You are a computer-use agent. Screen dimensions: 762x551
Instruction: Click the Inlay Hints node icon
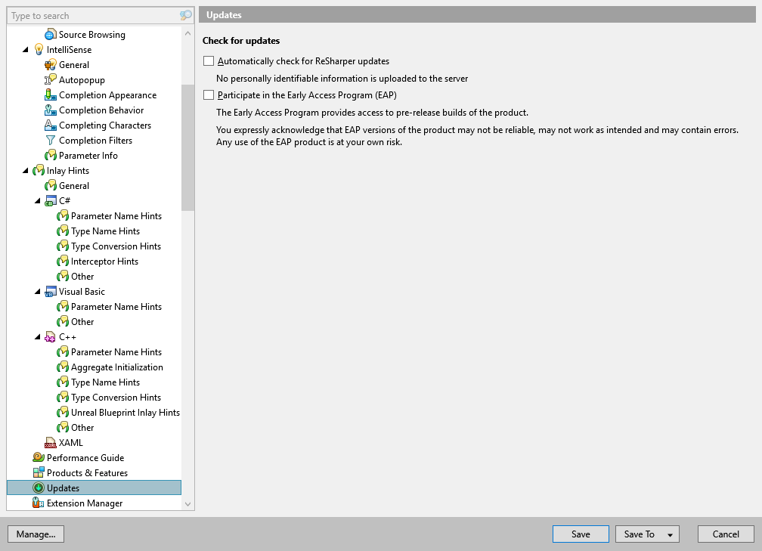pos(39,171)
